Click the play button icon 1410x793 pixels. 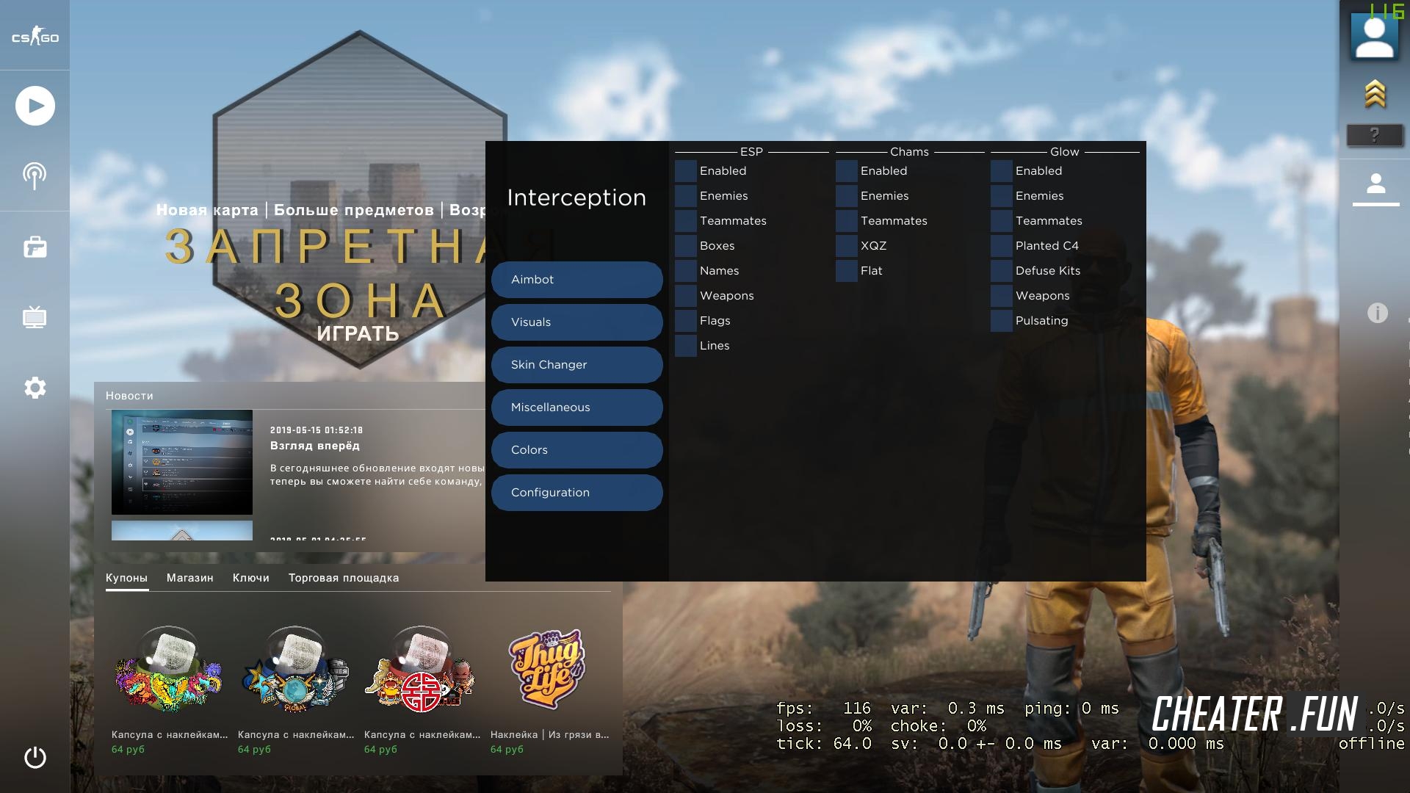click(x=35, y=104)
